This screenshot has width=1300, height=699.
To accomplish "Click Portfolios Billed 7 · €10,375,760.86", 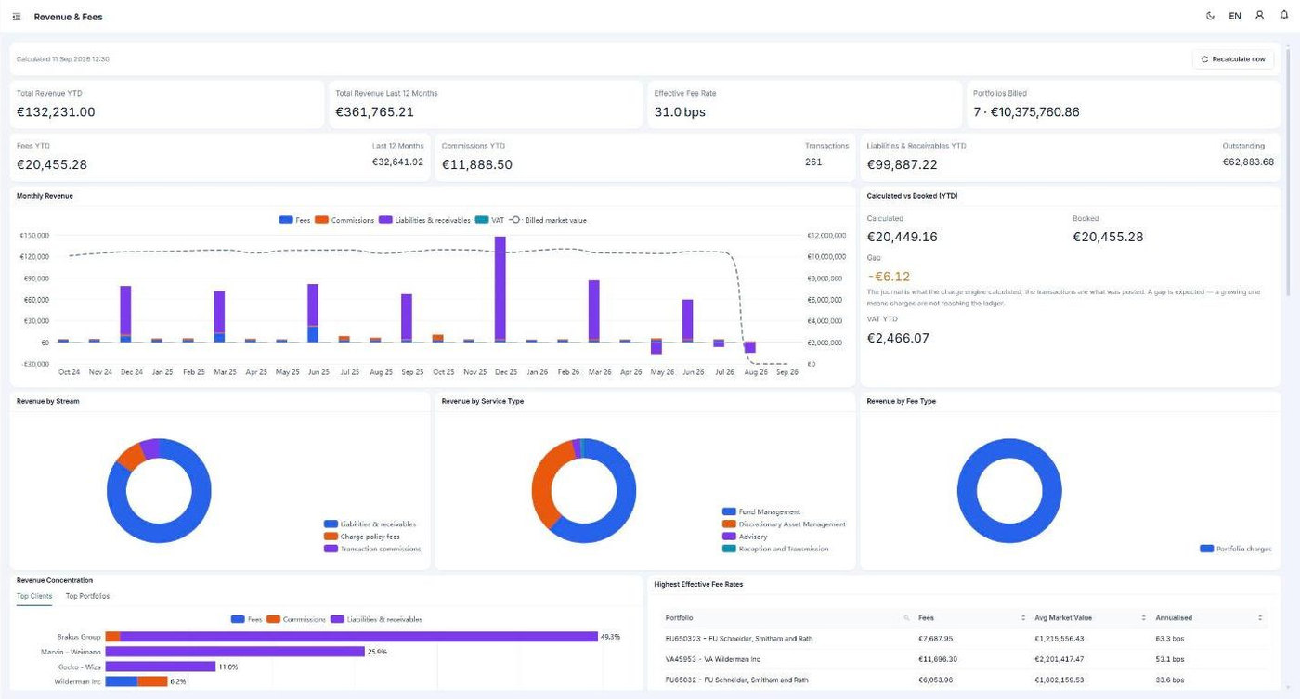I will (x=1026, y=112).
